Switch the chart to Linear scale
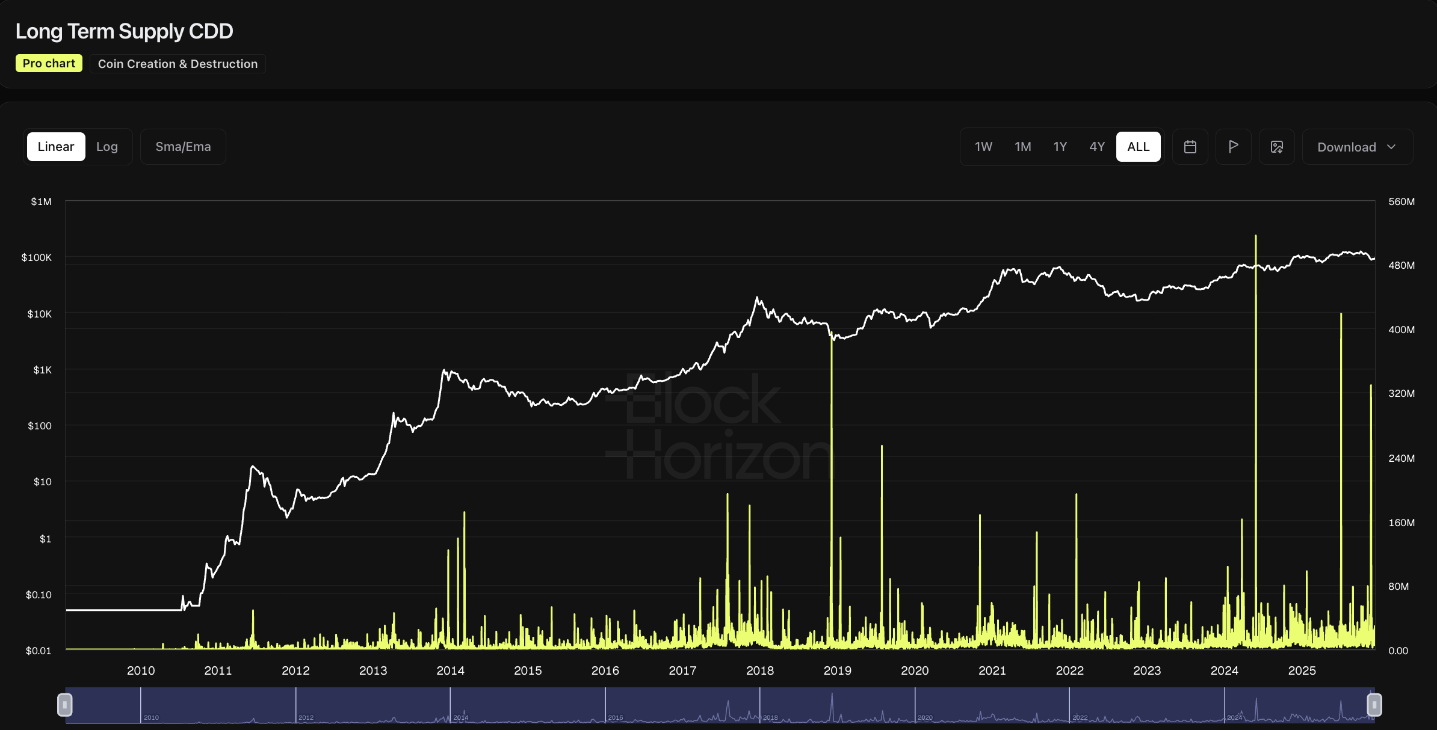The width and height of the screenshot is (1437, 730). [x=56, y=147]
